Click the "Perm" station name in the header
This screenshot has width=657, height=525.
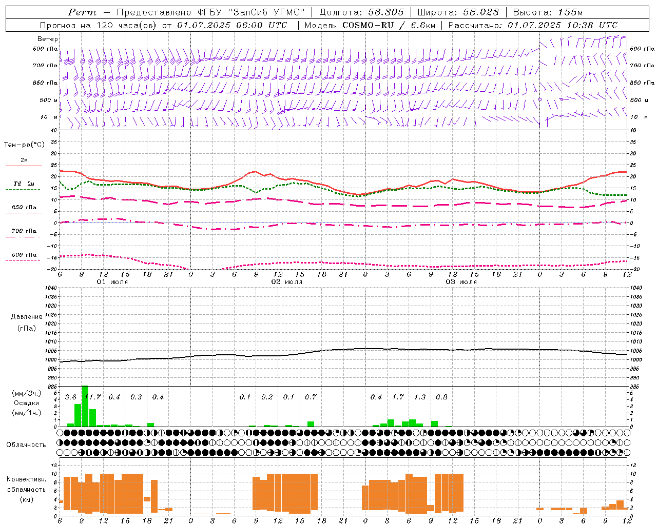[82, 12]
